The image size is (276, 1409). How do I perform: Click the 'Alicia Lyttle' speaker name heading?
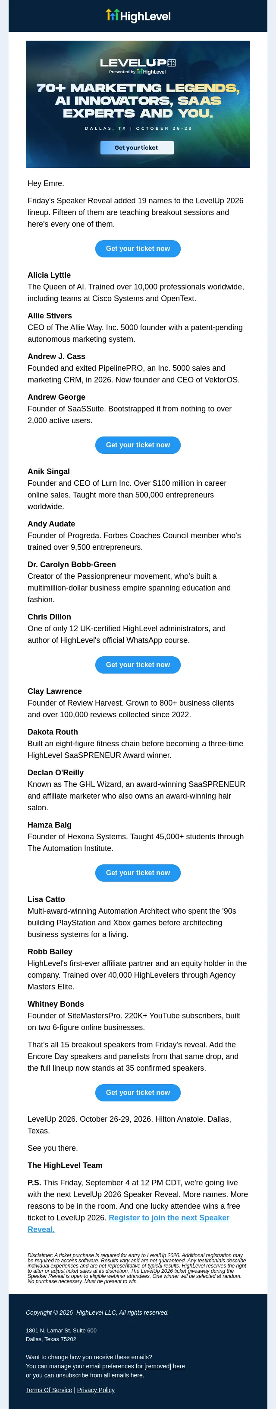pyautogui.click(x=49, y=275)
